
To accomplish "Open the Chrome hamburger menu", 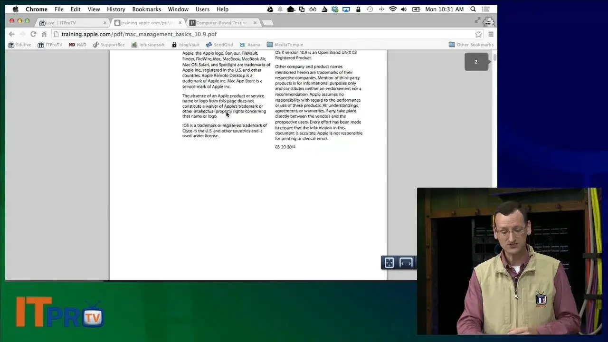I will [x=491, y=34].
